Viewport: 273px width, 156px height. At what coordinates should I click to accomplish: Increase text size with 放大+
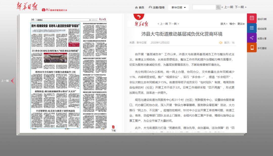tap(224, 24)
